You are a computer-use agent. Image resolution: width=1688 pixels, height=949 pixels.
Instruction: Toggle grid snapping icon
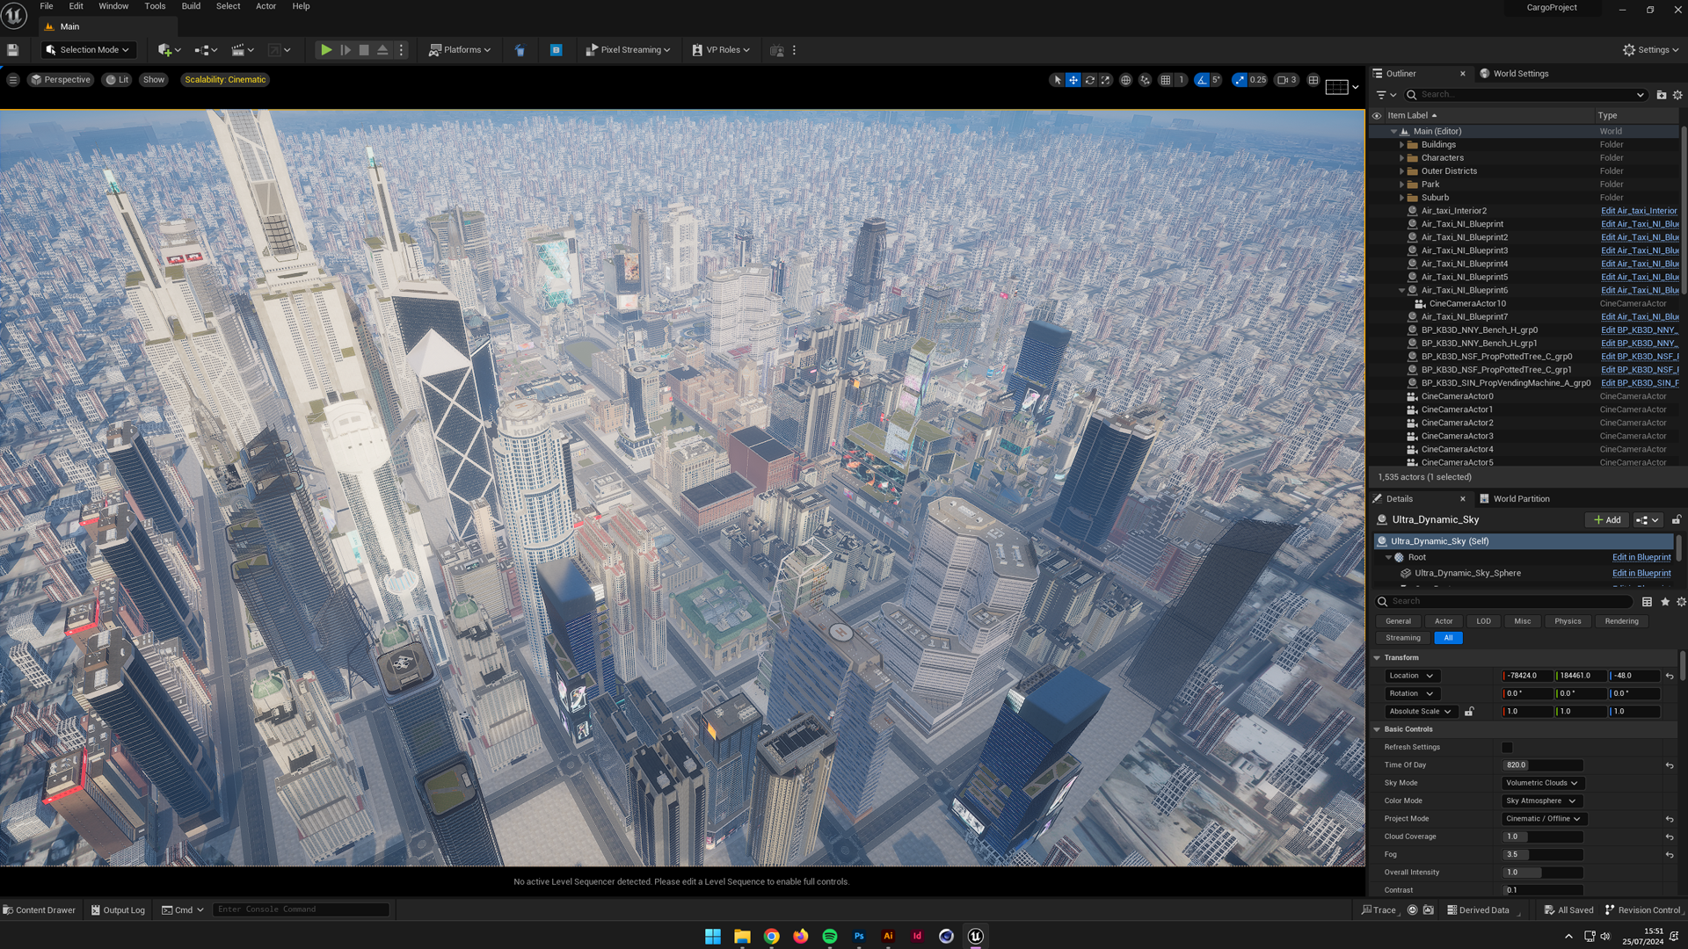tap(1166, 80)
